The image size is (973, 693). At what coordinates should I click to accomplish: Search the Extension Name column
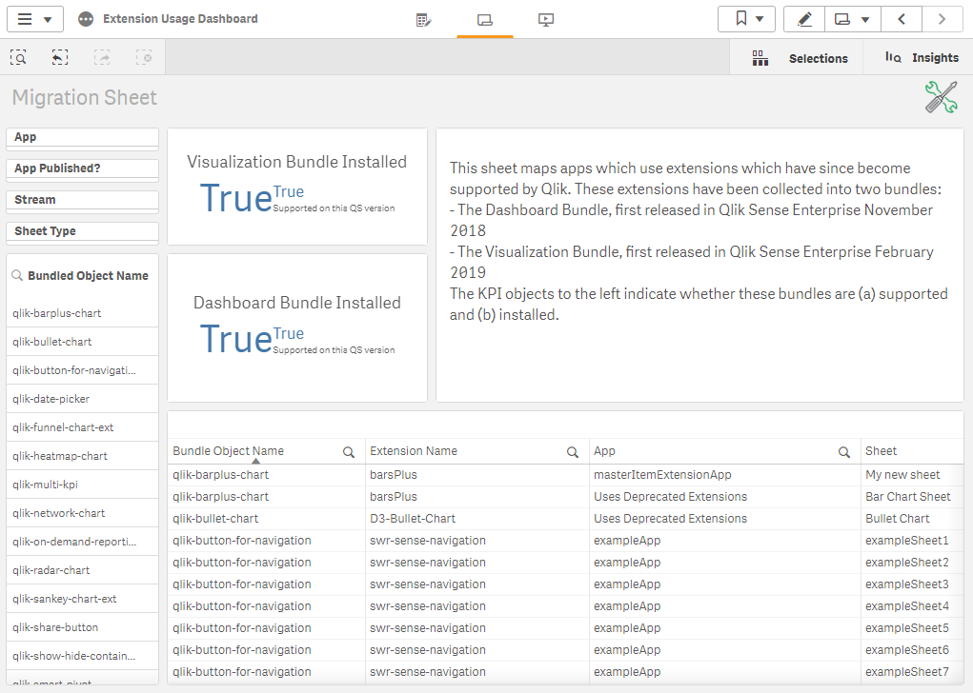572,452
